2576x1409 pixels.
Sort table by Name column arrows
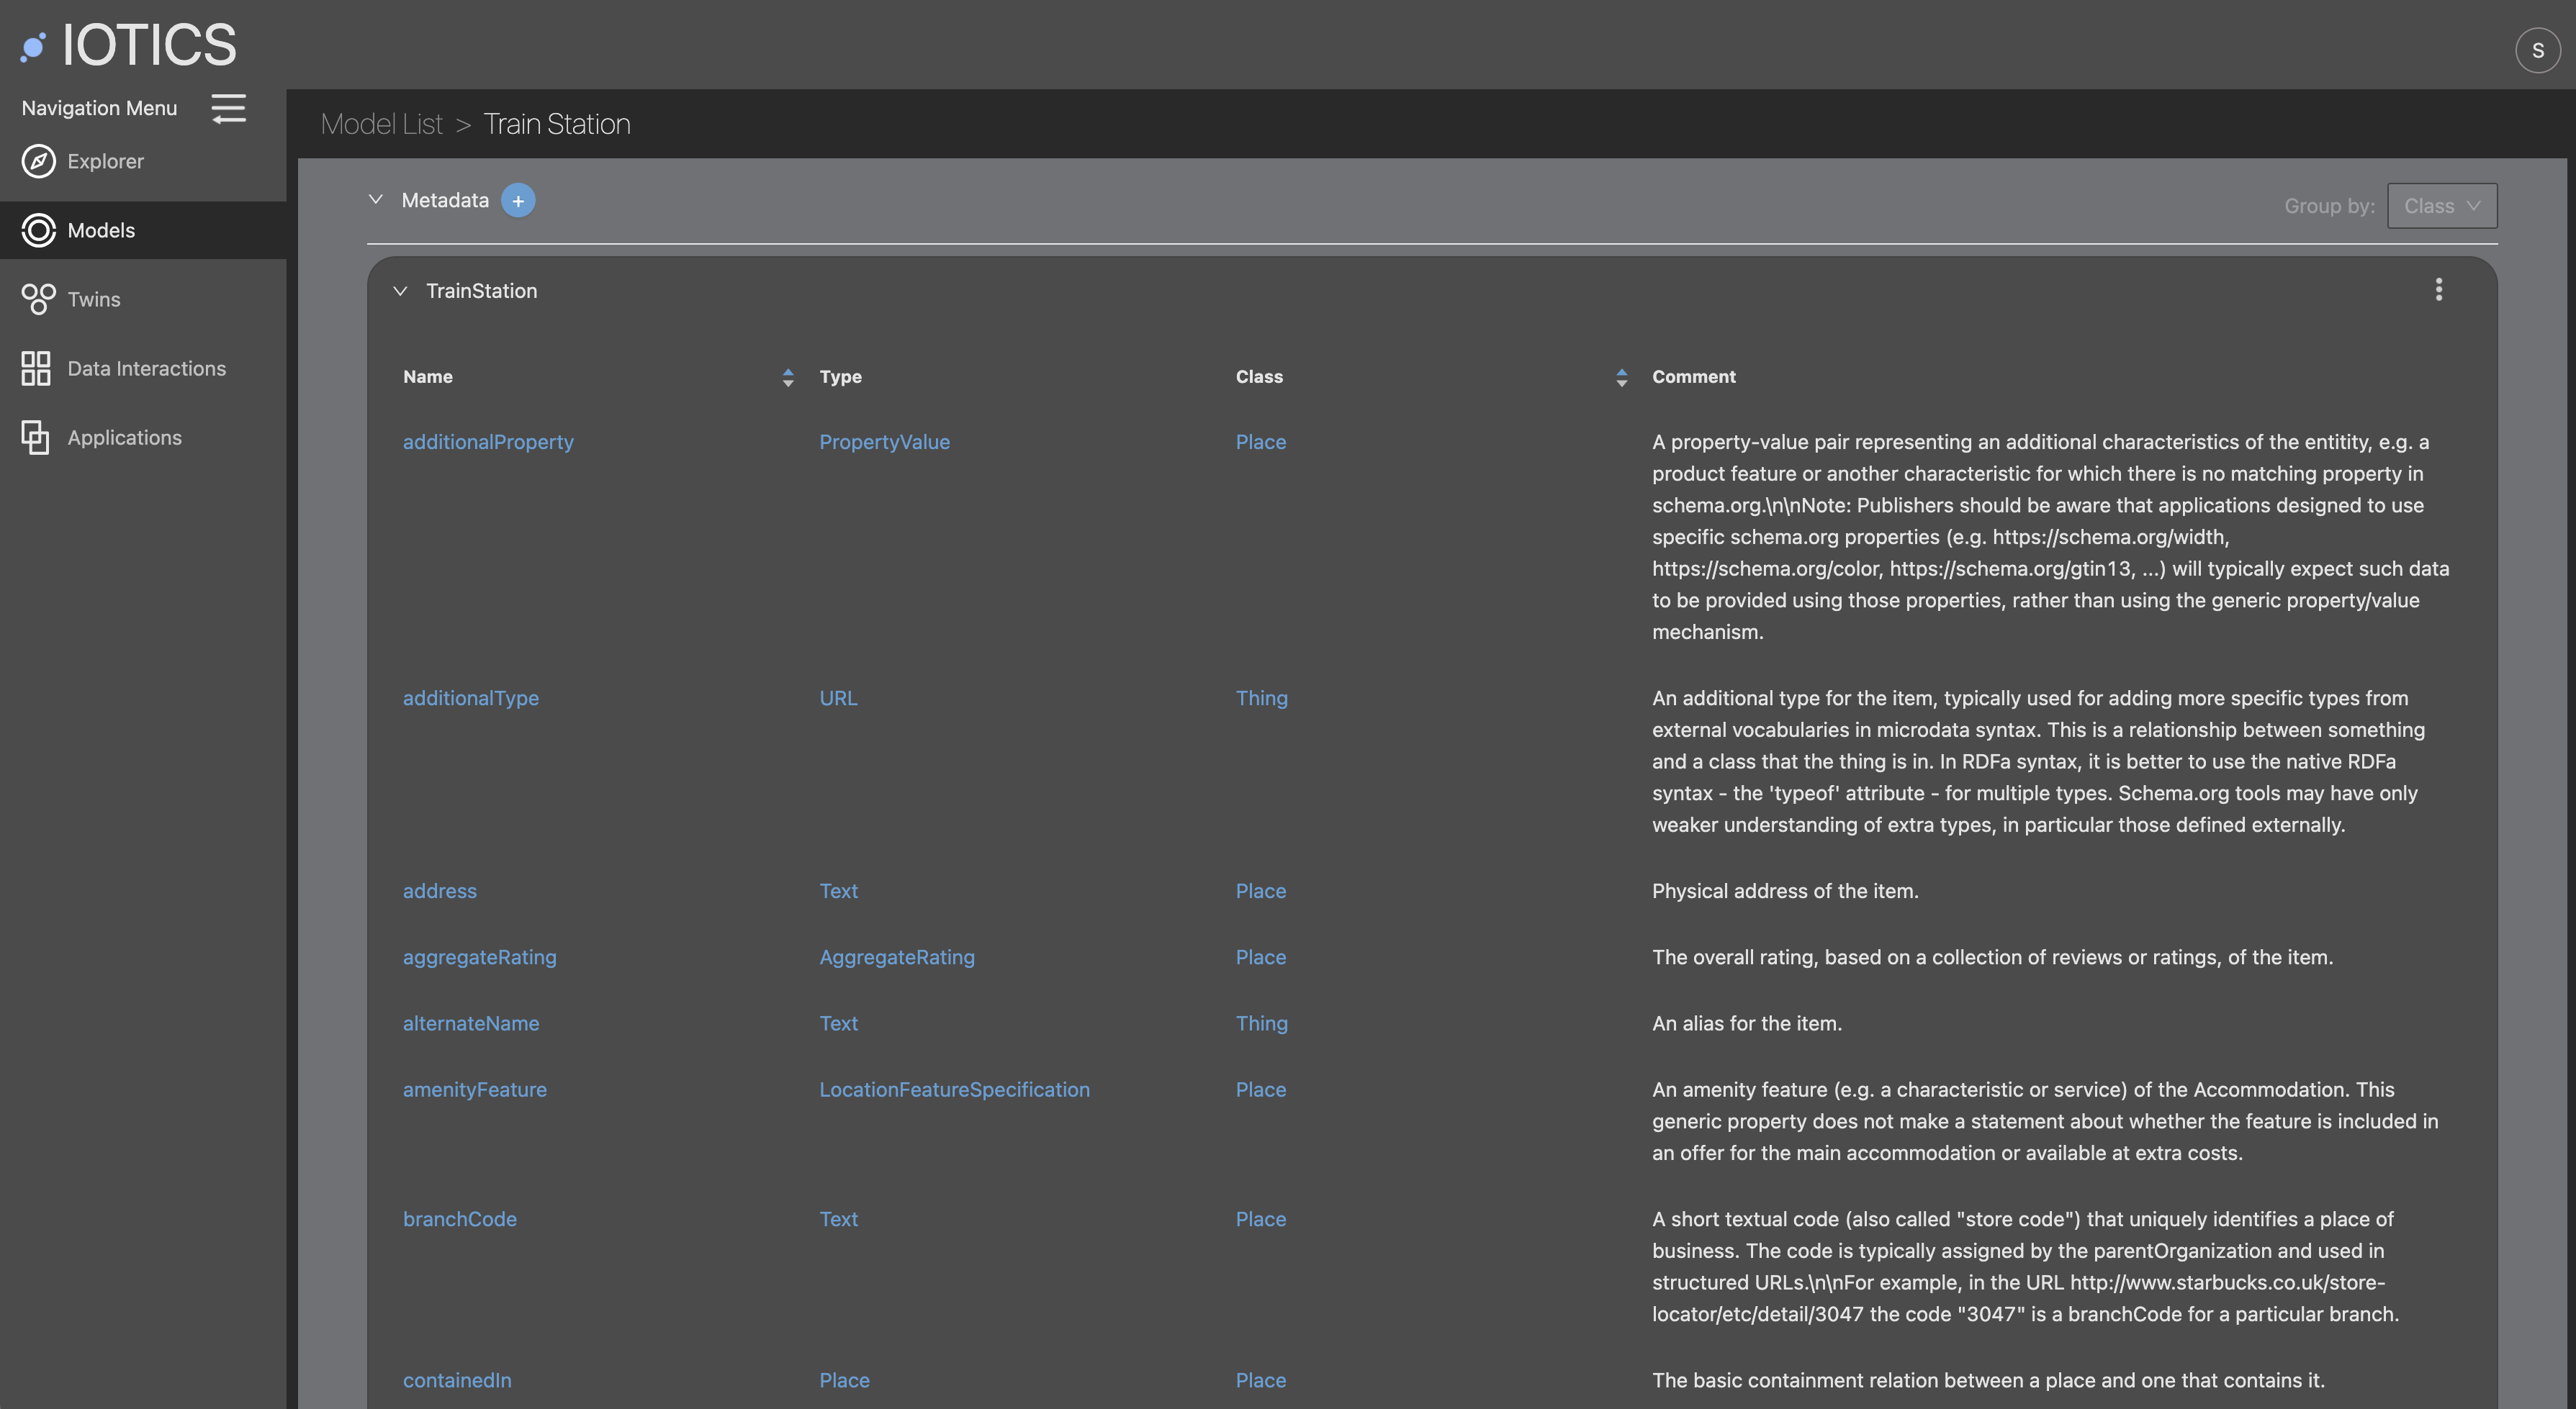point(788,378)
